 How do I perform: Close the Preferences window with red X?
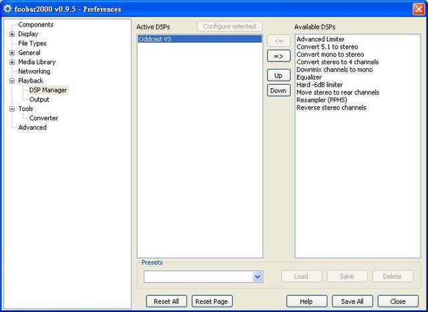click(419, 9)
